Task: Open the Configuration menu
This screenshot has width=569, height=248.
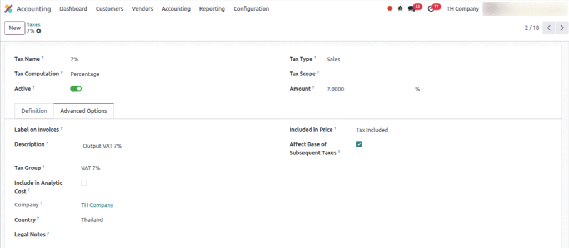Action: (x=251, y=9)
